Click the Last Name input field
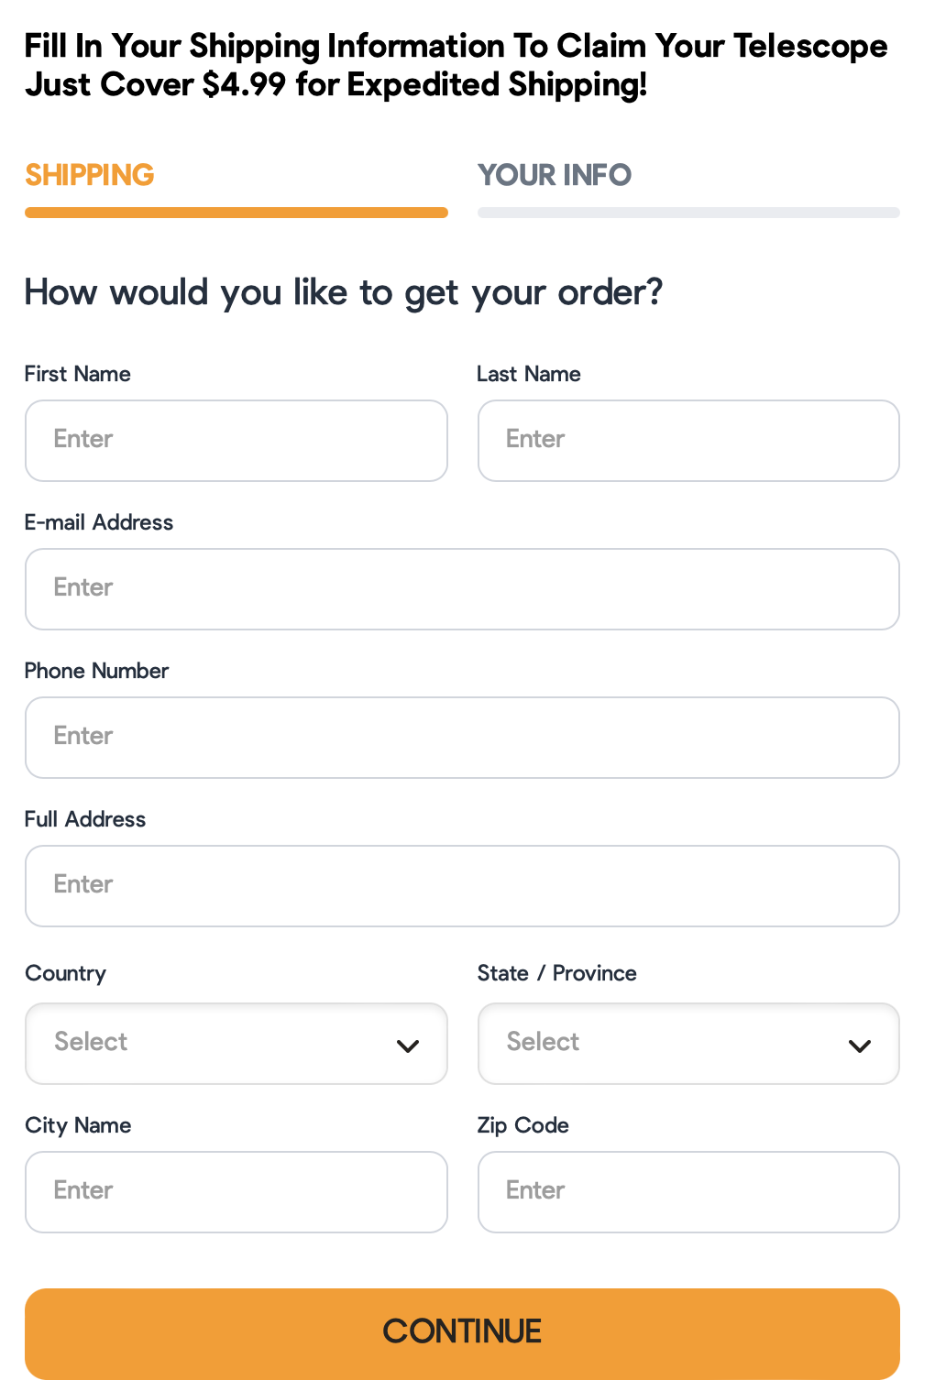Viewport: 935px width, 1391px height. click(687, 440)
